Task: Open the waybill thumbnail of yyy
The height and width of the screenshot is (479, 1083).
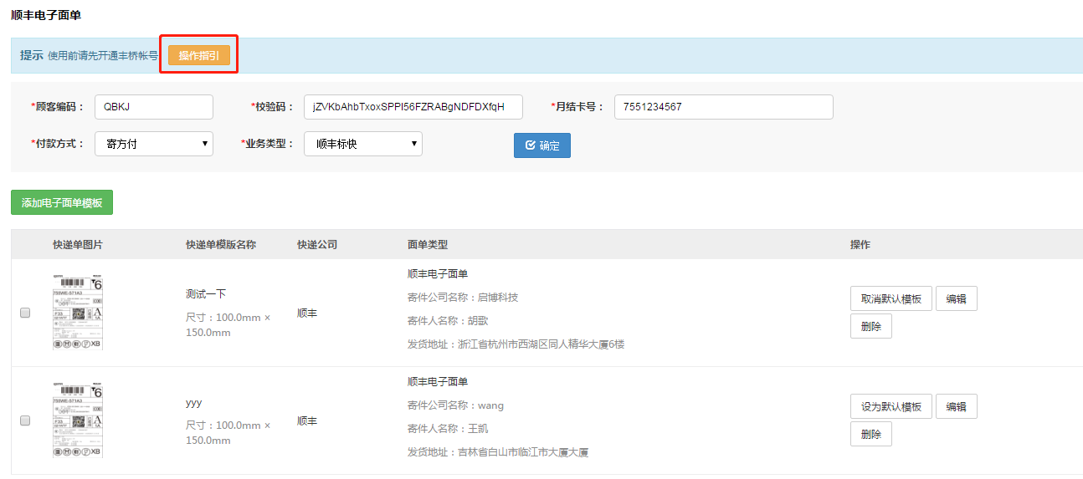Action: (77, 420)
